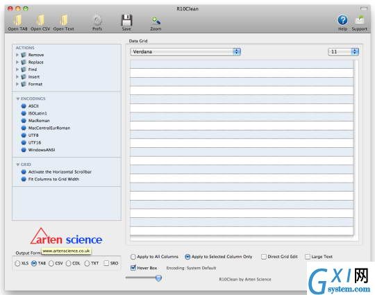The image size is (375, 295).
Task: Open the Verdana font dropdown
Action: pos(185,51)
